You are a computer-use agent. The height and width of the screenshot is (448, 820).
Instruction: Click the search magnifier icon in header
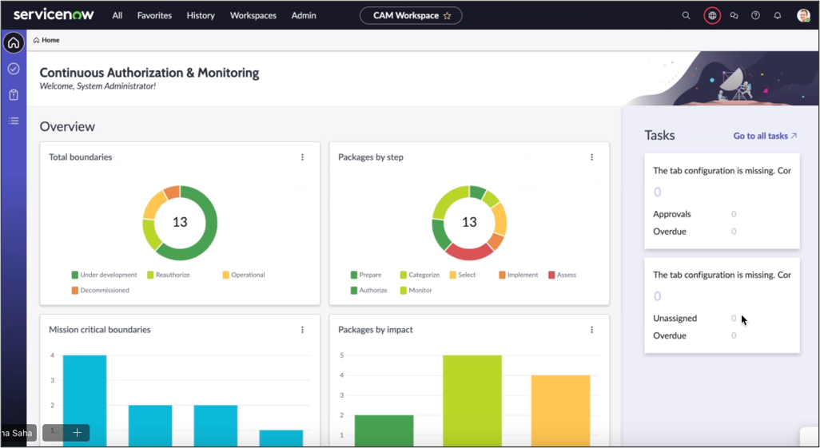pos(686,15)
